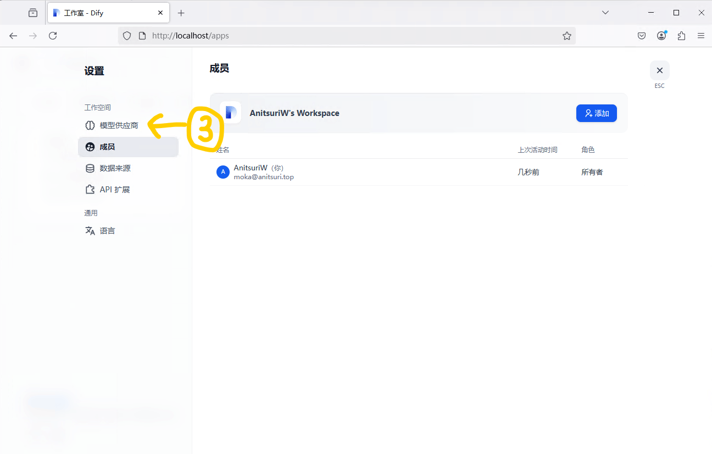Click the Dify workspace logo icon
This screenshot has width=712, height=454.
pyautogui.click(x=231, y=113)
